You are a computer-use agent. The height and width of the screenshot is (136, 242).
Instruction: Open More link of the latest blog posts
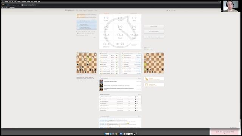tap(139, 78)
